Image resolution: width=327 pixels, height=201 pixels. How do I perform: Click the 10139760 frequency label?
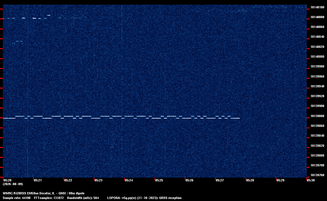(x=317, y=175)
